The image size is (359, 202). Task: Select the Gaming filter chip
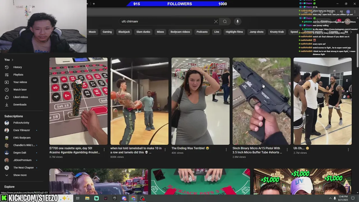click(107, 32)
